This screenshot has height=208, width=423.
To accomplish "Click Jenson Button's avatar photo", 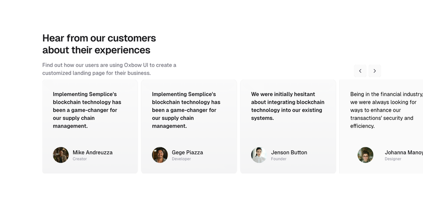I will (259, 155).
